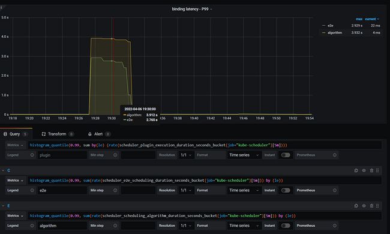Click the drag handle icon of query E

pyautogui.click(x=377, y=206)
